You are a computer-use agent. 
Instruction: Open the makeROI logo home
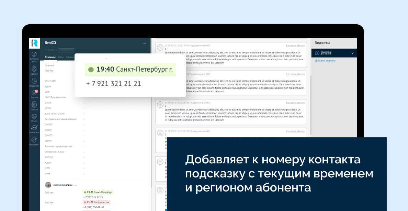34,43
